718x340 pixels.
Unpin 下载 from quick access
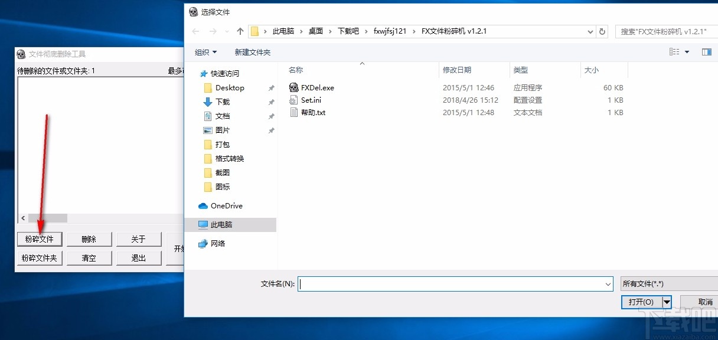[x=271, y=102]
